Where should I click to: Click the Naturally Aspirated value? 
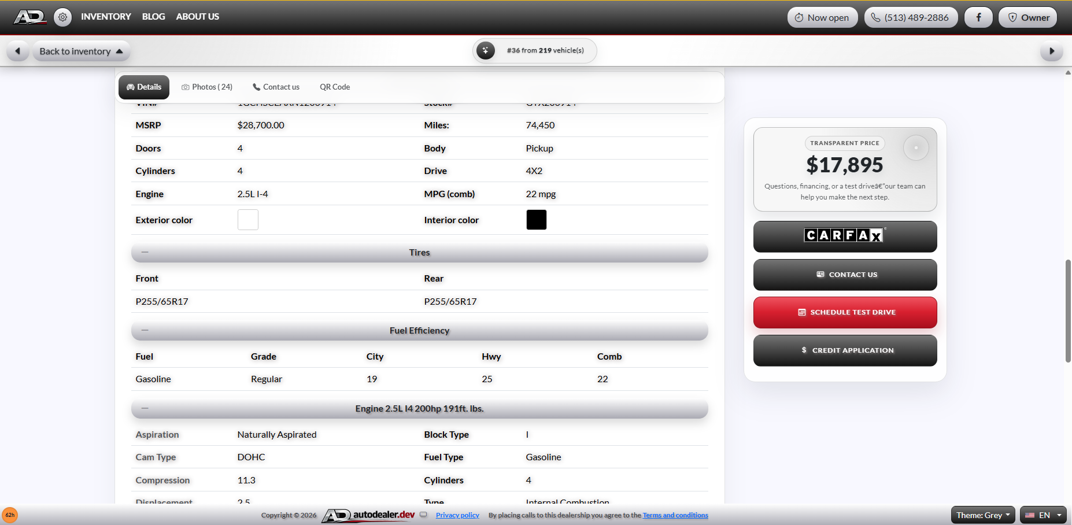(x=277, y=434)
